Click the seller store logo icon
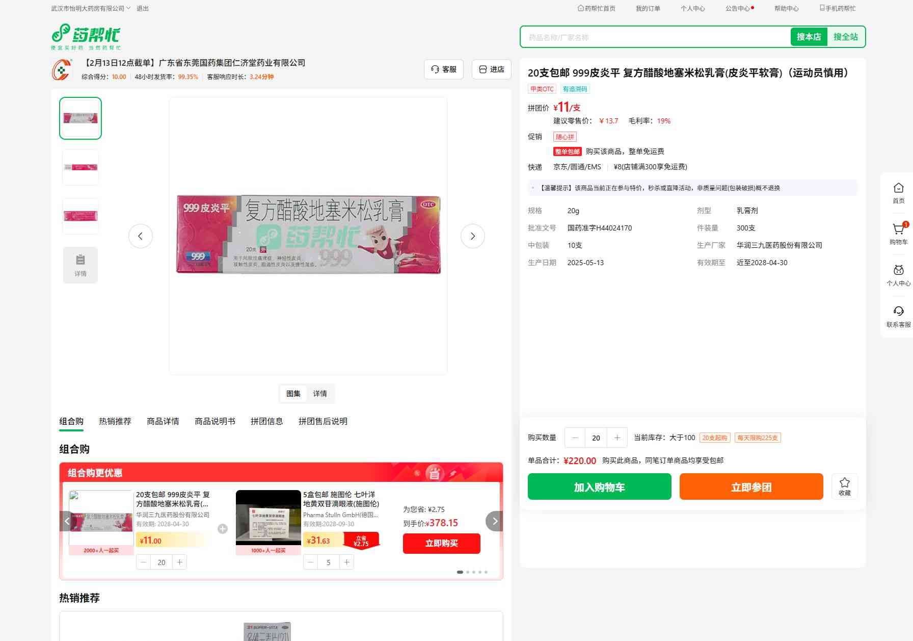The image size is (913, 641). pyautogui.click(x=62, y=70)
